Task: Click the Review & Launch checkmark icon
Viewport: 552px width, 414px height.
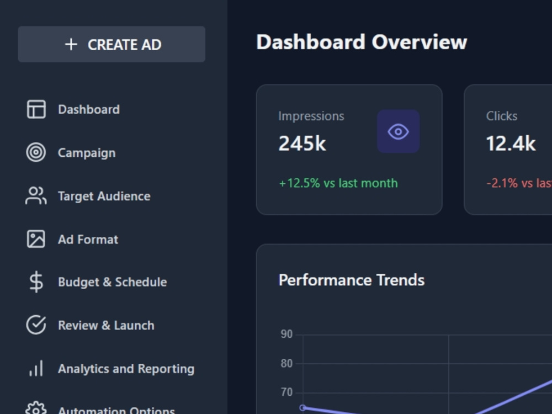Action: pyautogui.click(x=36, y=325)
